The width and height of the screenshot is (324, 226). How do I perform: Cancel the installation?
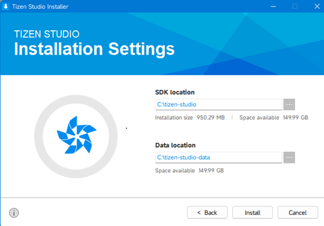click(297, 212)
